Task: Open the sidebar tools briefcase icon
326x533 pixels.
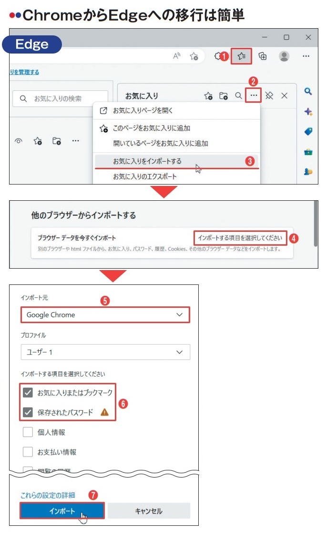Action: (x=308, y=152)
